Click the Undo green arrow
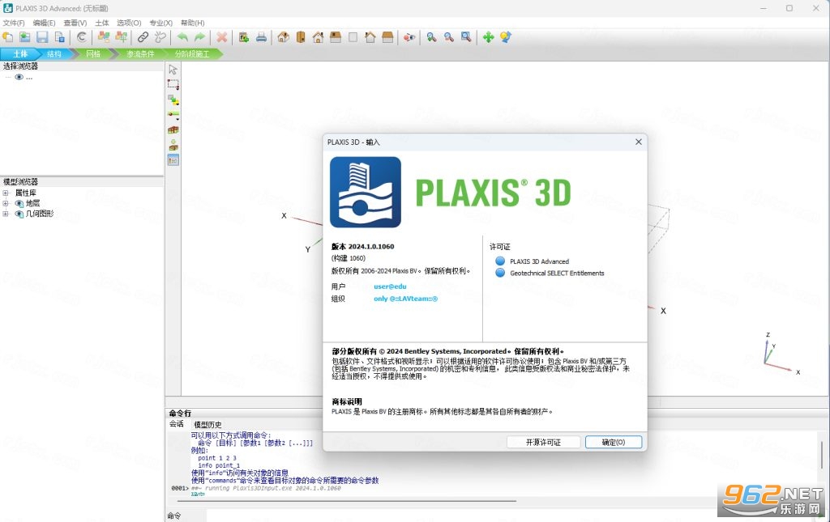 tap(182, 37)
